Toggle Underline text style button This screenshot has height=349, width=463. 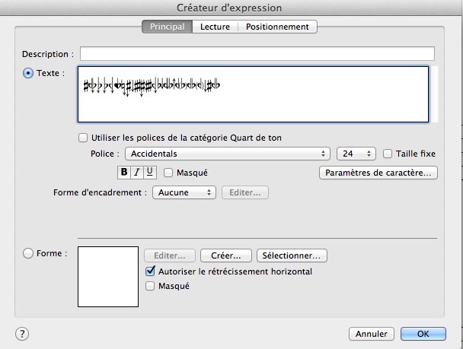149,173
